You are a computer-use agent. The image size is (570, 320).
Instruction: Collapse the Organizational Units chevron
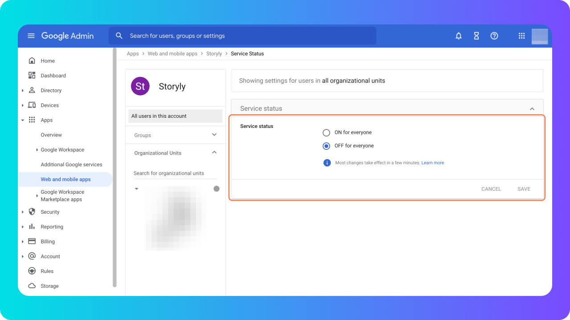click(214, 152)
